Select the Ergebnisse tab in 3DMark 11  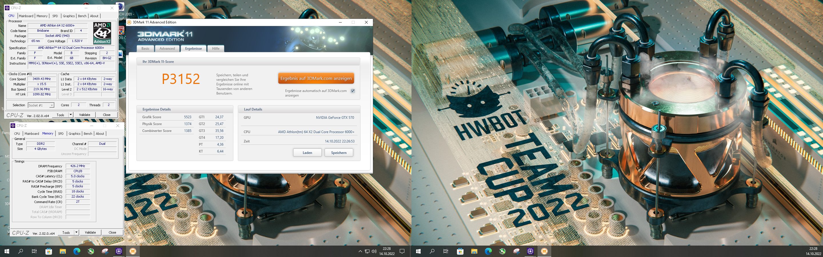click(193, 49)
